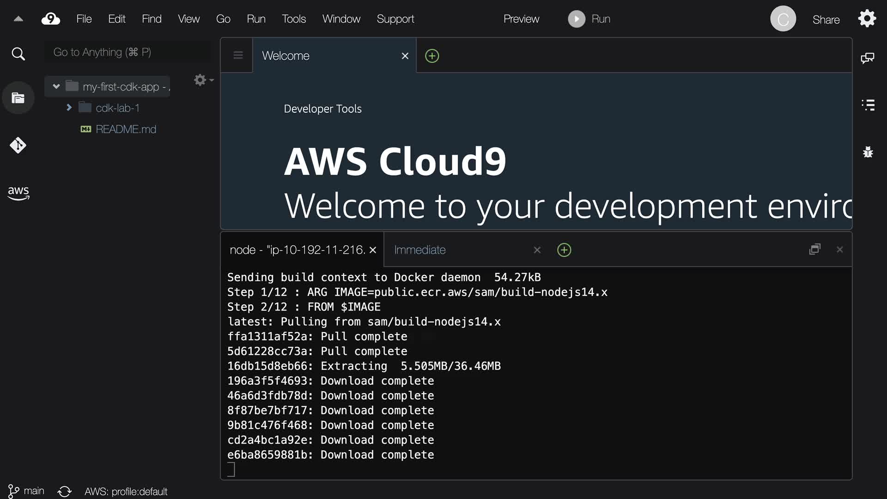Open README.md in file tree

coord(126,129)
